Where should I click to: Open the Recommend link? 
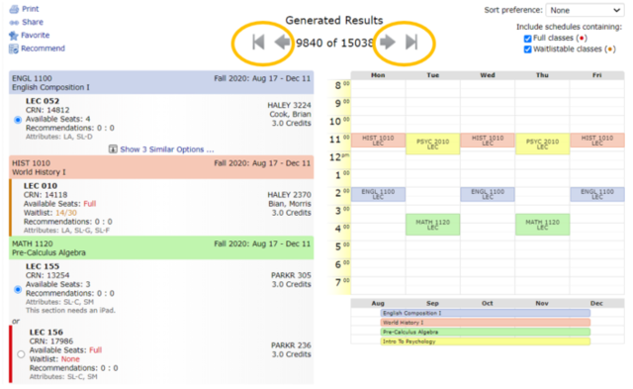coord(43,49)
